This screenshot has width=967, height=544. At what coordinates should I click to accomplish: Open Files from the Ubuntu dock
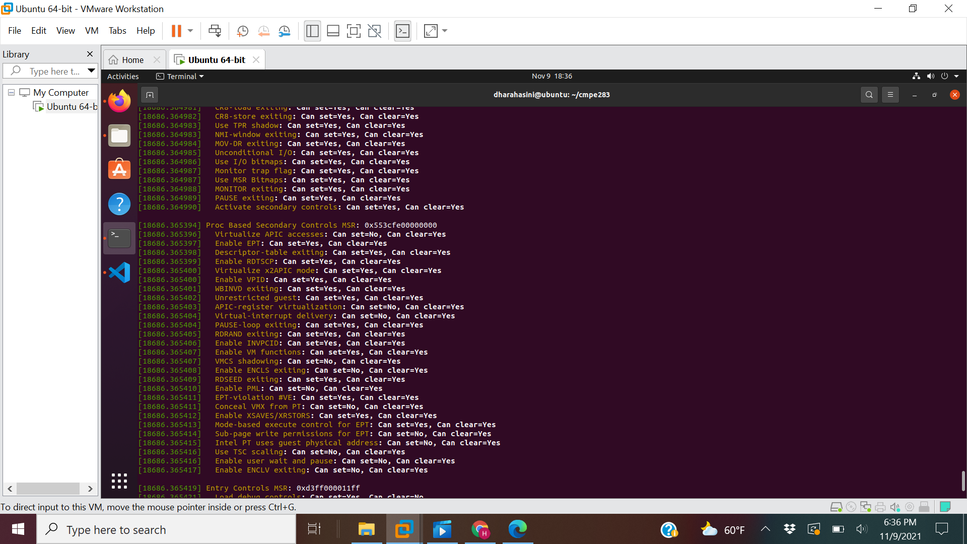click(x=119, y=135)
